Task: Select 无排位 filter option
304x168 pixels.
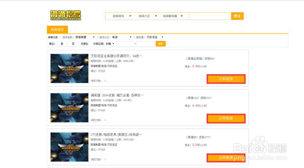Action: tap(84, 44)
